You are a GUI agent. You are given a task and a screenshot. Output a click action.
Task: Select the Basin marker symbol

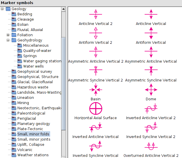96,90
